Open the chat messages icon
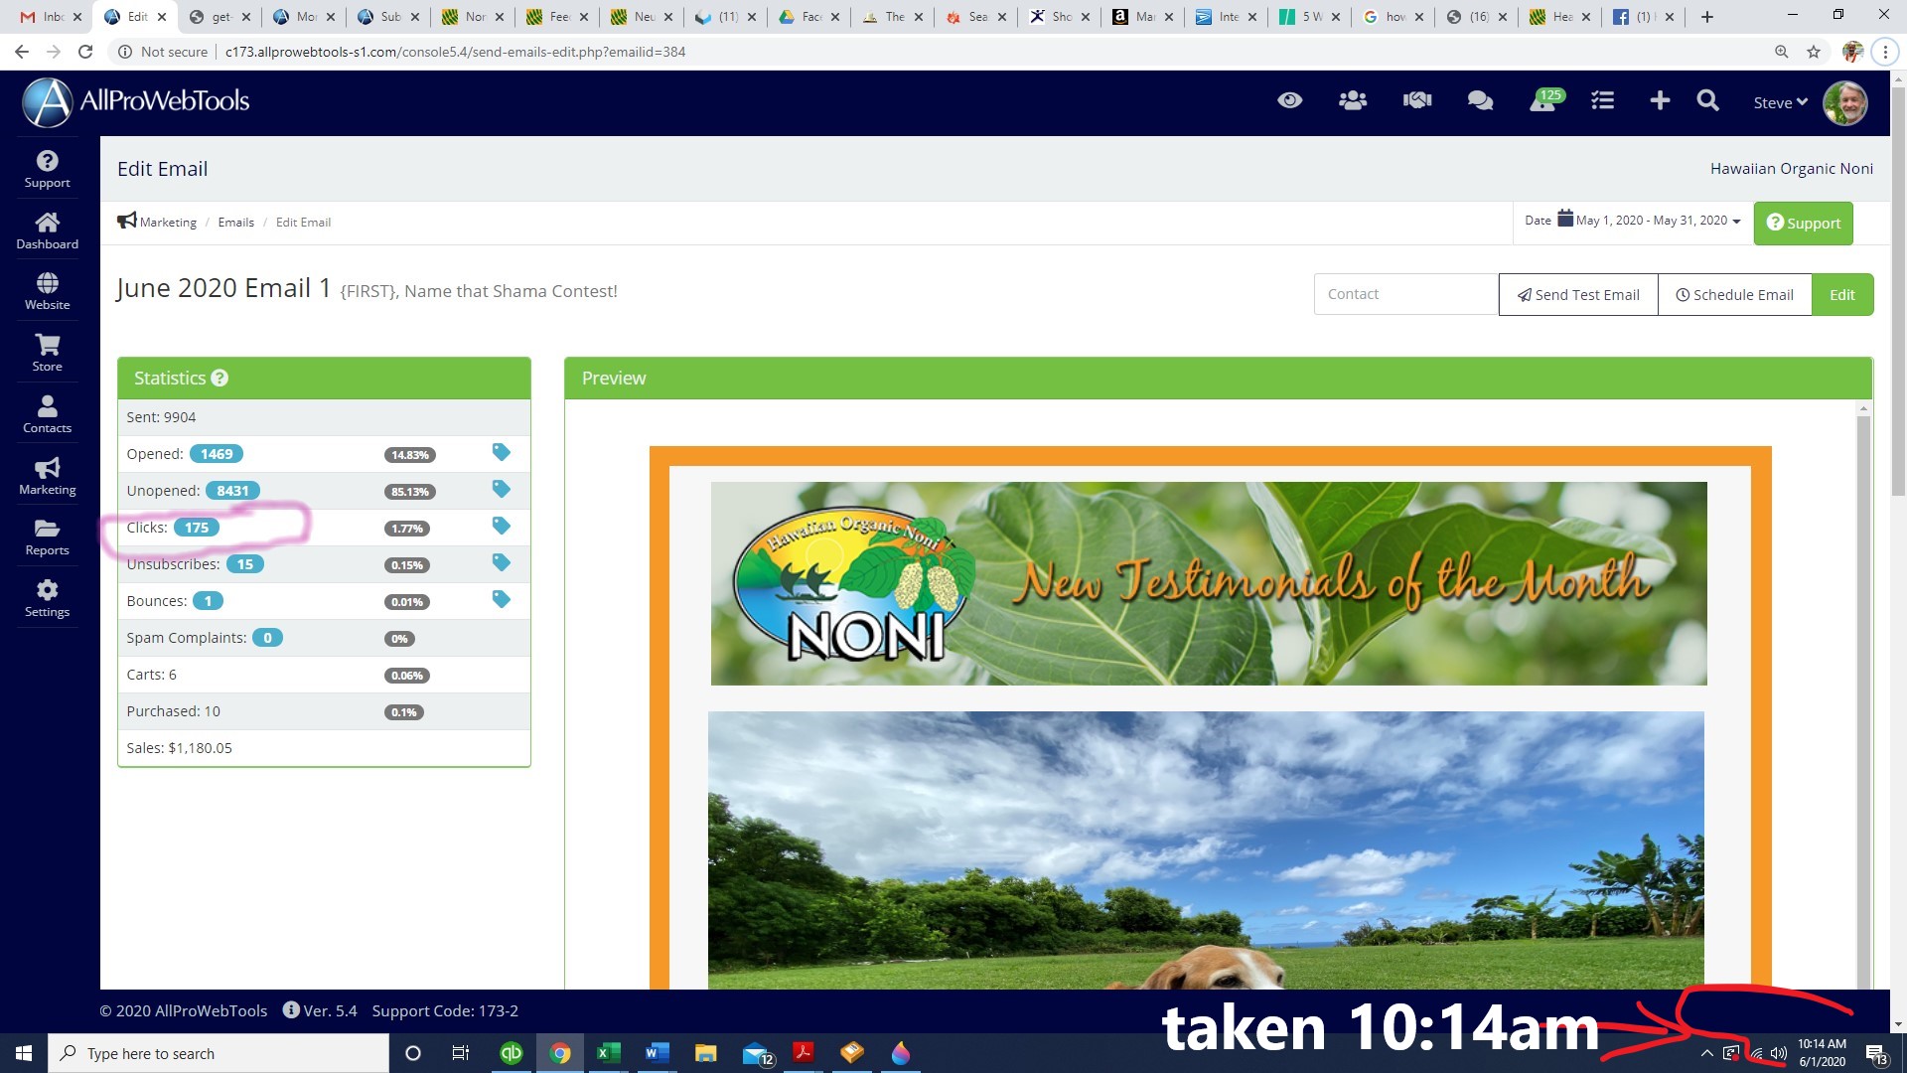The width and height of the screenshot is (1907, 1073). [x=1480, y=100]
